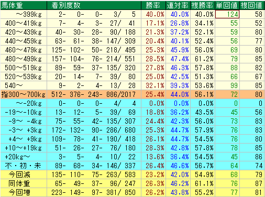Click the 馬体重 column header
Image resolution: width=265 pixels, height=197 pixels.
[24, 5]
